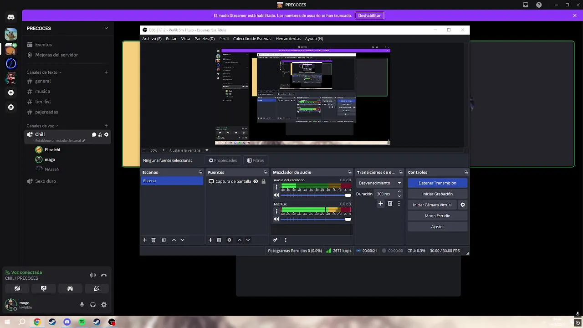
Task: Open Archivo (F) menu in OBS
Action: pos(152,39)
